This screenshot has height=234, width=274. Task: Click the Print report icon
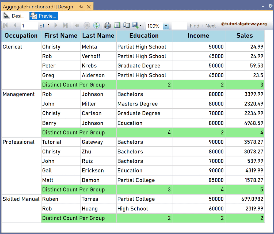[108, 26]
